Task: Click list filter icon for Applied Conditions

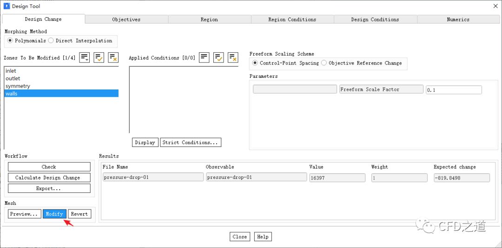Action: click(204, 58)
